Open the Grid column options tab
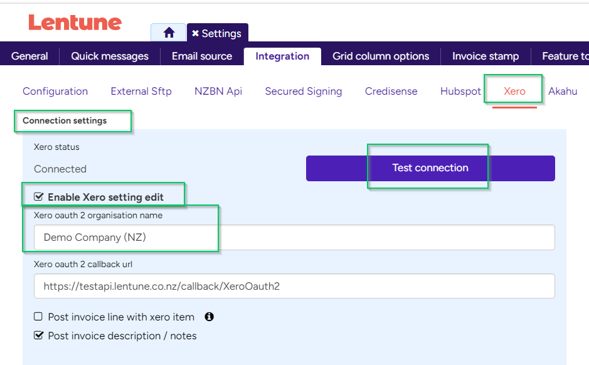This screenshot has width=589, height=365. [381, 56]
